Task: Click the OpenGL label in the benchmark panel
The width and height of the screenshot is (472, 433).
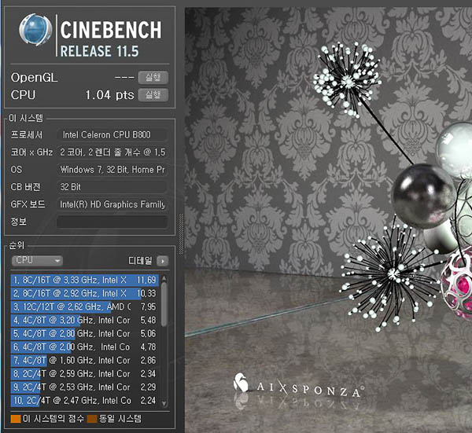Action: pyautogui.click(x=34, y=78)
